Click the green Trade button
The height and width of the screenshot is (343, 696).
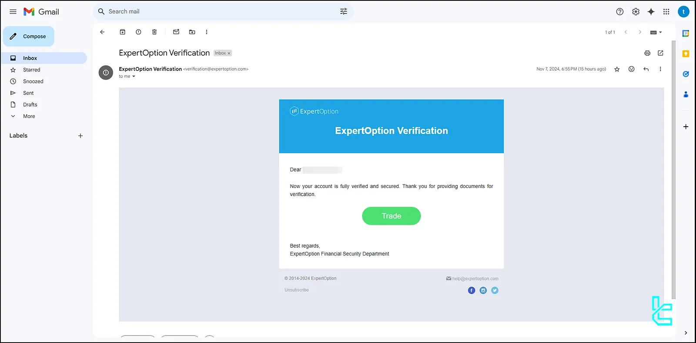pyautogui.click(x=391, y=216)
